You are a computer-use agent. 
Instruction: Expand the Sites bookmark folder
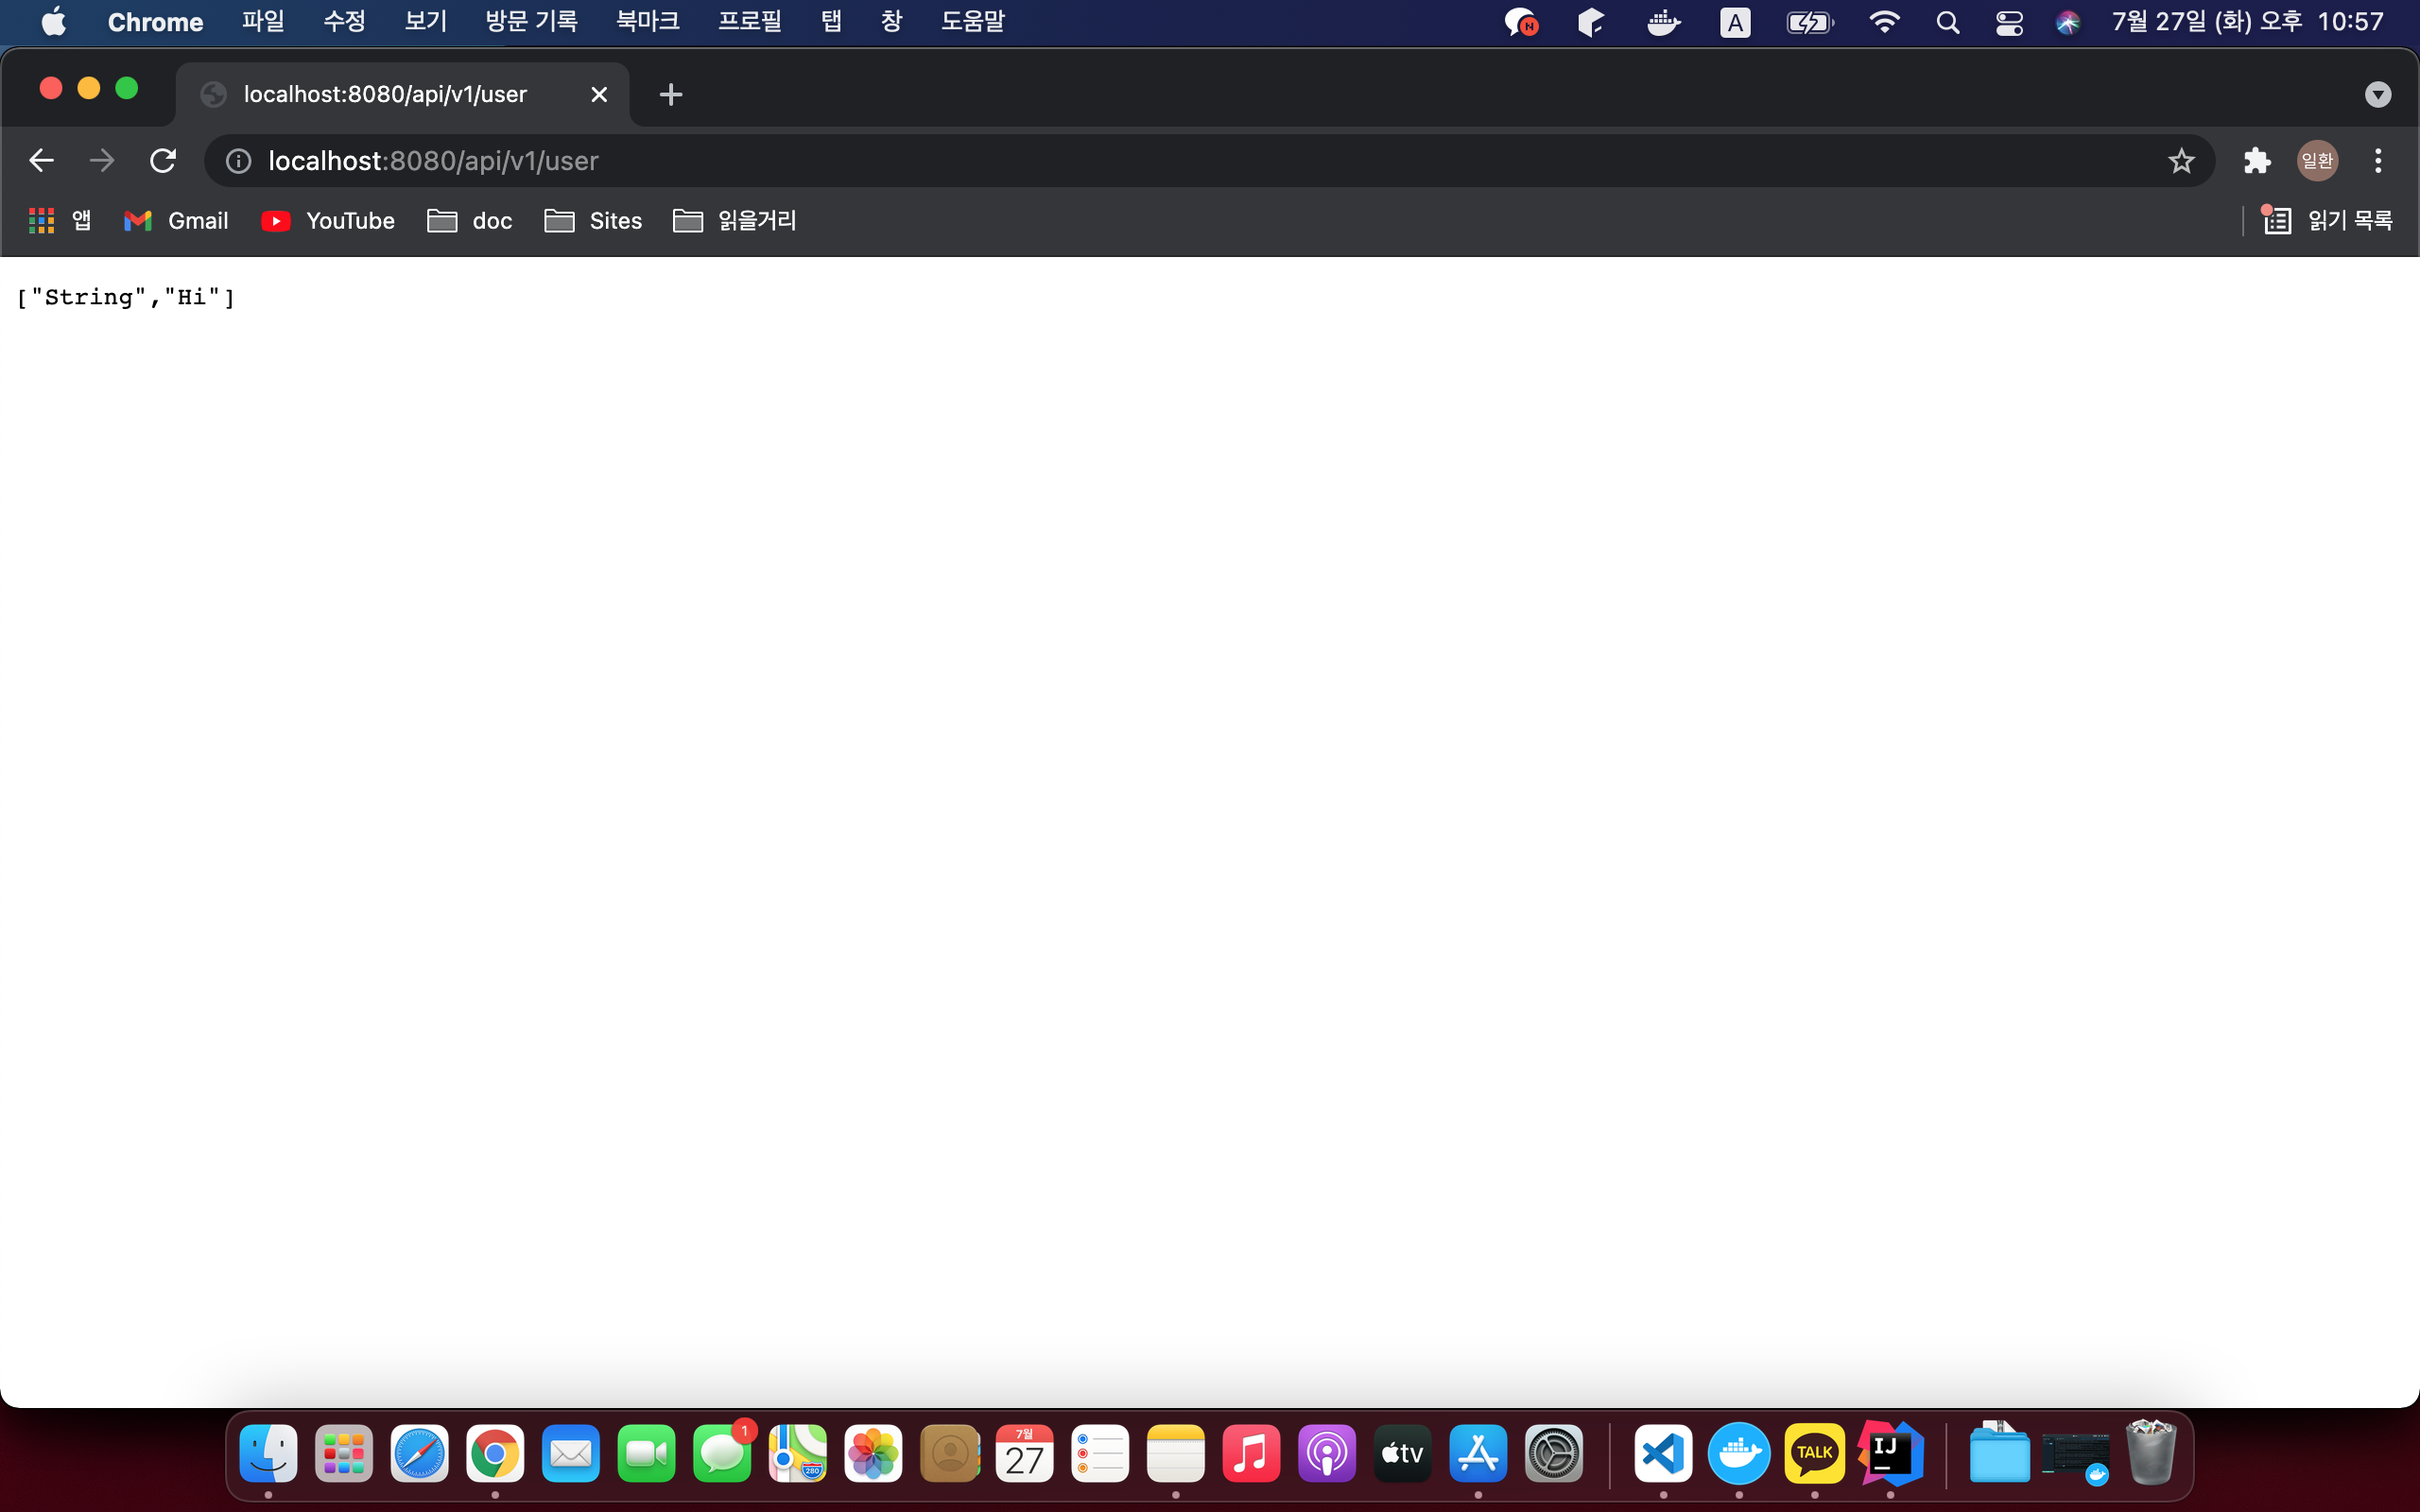(593, 221)
